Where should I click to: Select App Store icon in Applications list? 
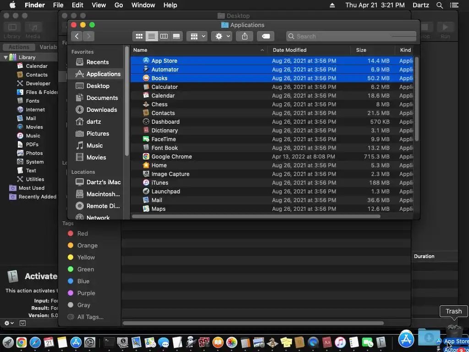pyautogui.click(x=146, y=61)
